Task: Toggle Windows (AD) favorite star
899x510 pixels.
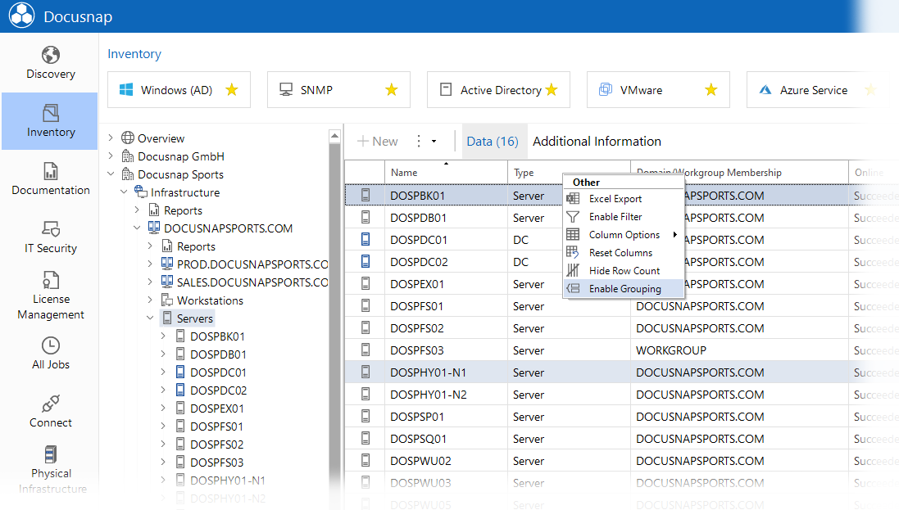Action: 232,90
